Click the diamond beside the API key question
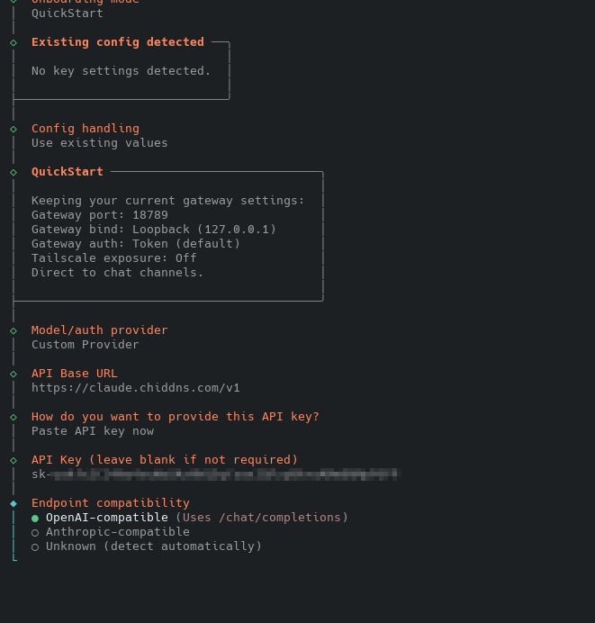595x623 pixels. (x=14, y=417)
